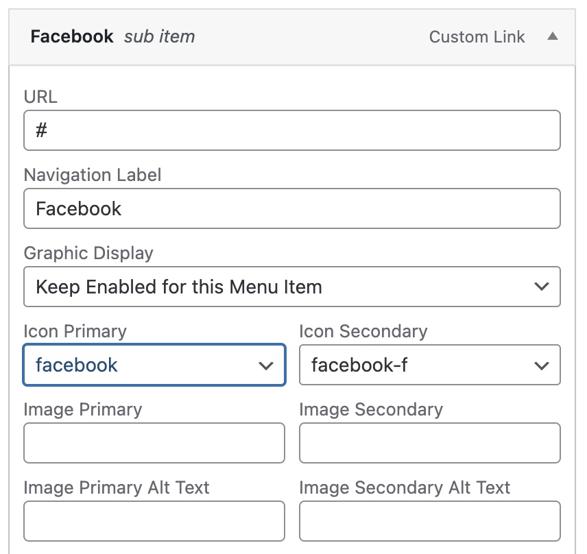Click the Graphic Display caption text

point(88,253)
